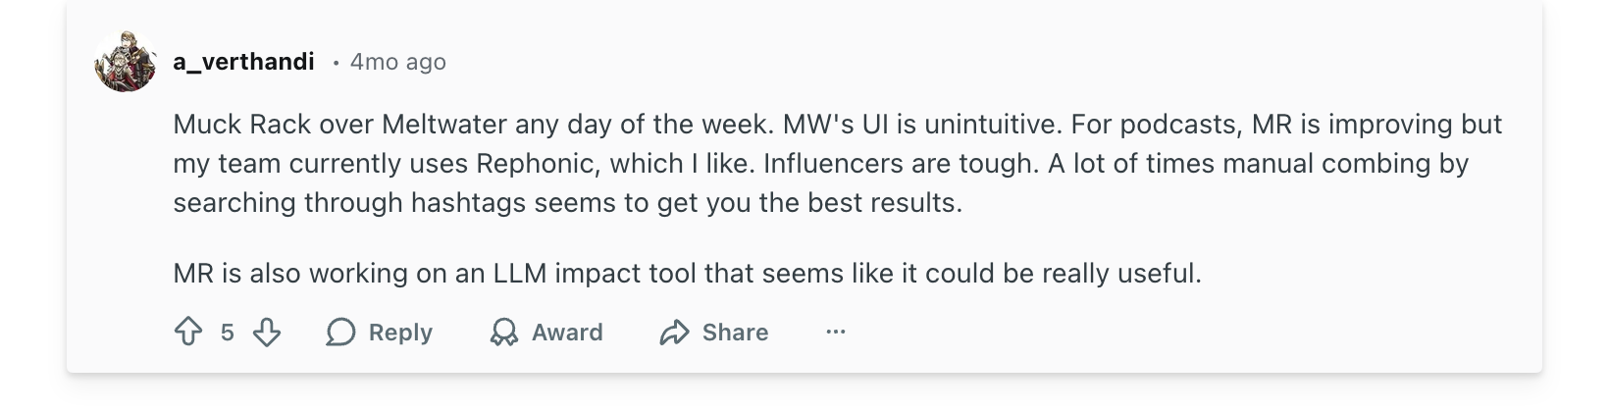Open a_verthandi's avatar image

tap(126, 62)
